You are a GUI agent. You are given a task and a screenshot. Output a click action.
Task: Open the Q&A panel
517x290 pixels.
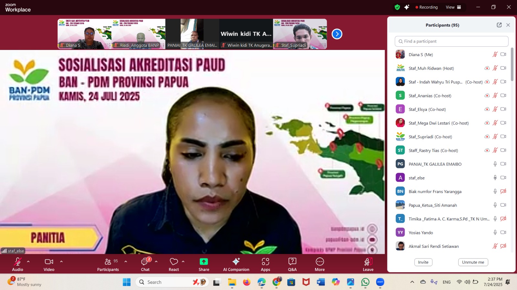coord(292,264)
